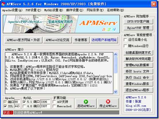Viewport: 159px width, 119px height.
Task: Close the APMServ window
Action: point(154,4)
